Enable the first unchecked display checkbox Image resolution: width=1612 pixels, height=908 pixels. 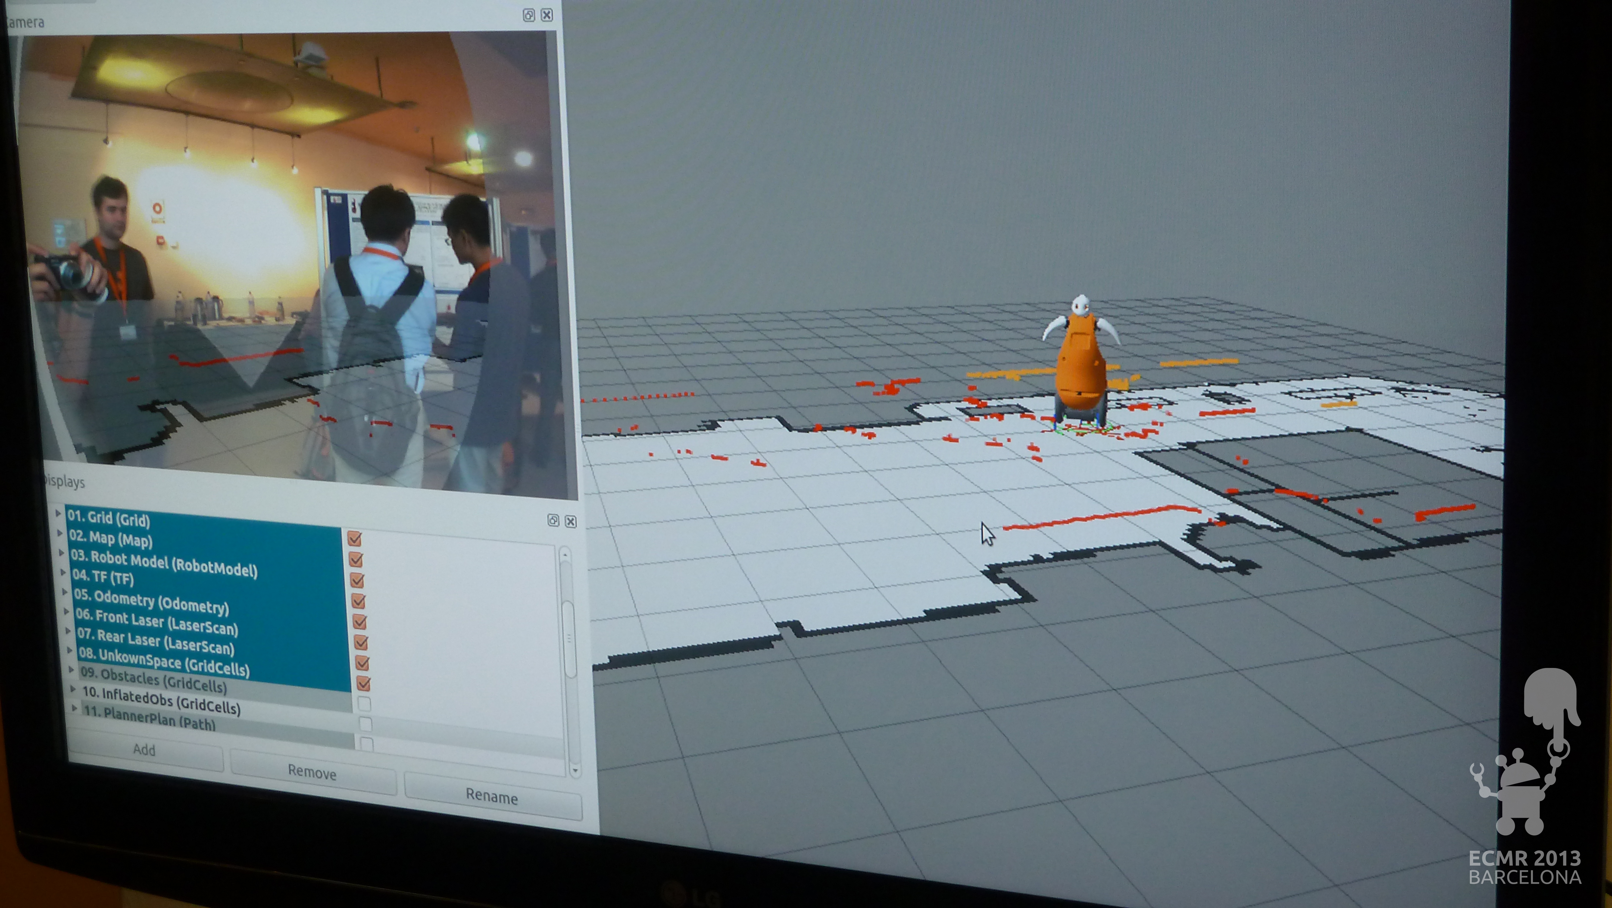364,704
